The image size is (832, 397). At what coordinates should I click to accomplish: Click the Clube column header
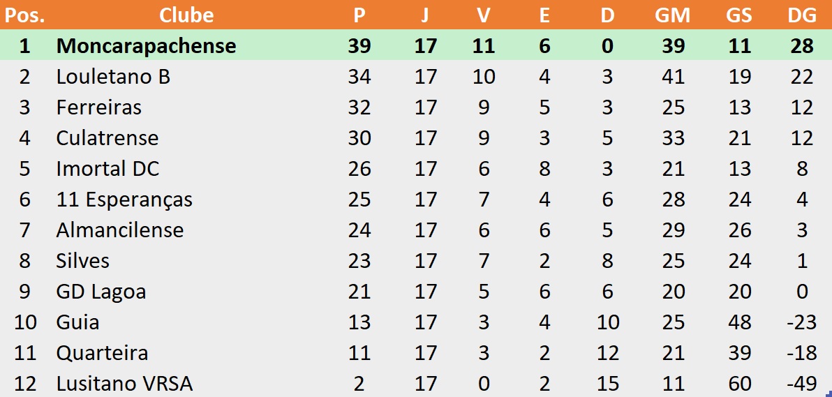(186, 15)
